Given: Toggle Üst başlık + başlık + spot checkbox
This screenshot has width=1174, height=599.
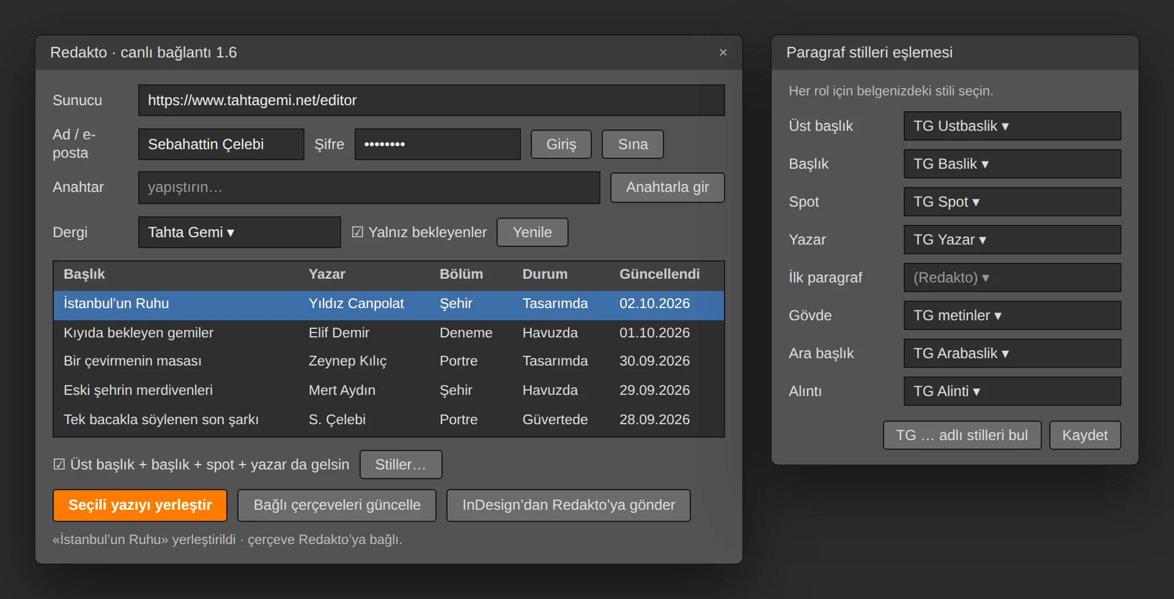Looking at the screenshot, I should [x=59, y=465].
